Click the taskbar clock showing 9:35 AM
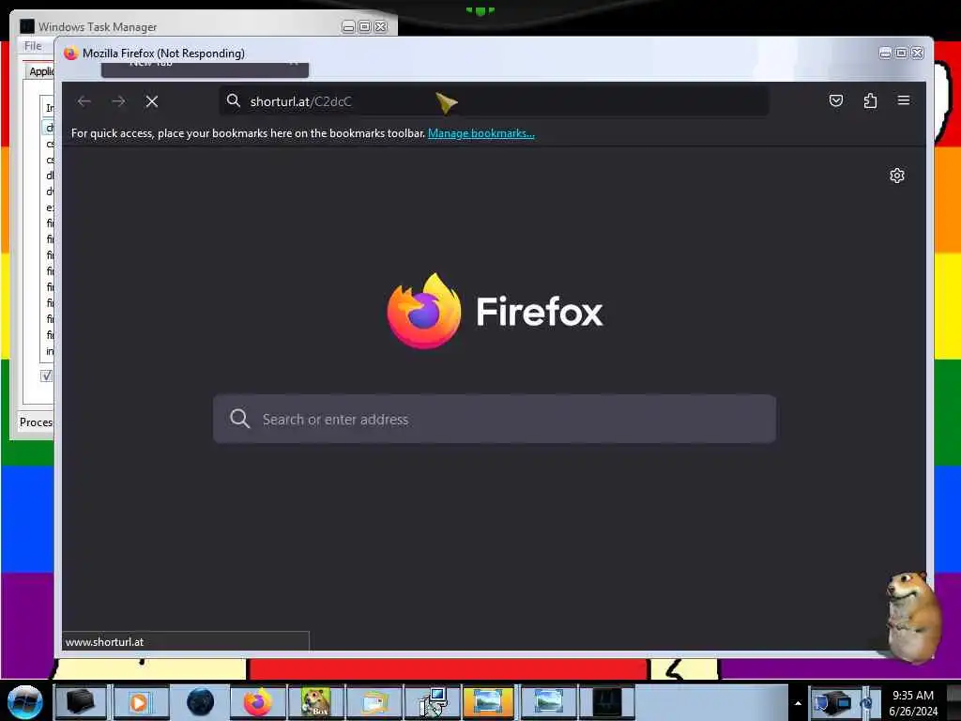The height and width of the screenshot is (721, 961). [913, 702]
